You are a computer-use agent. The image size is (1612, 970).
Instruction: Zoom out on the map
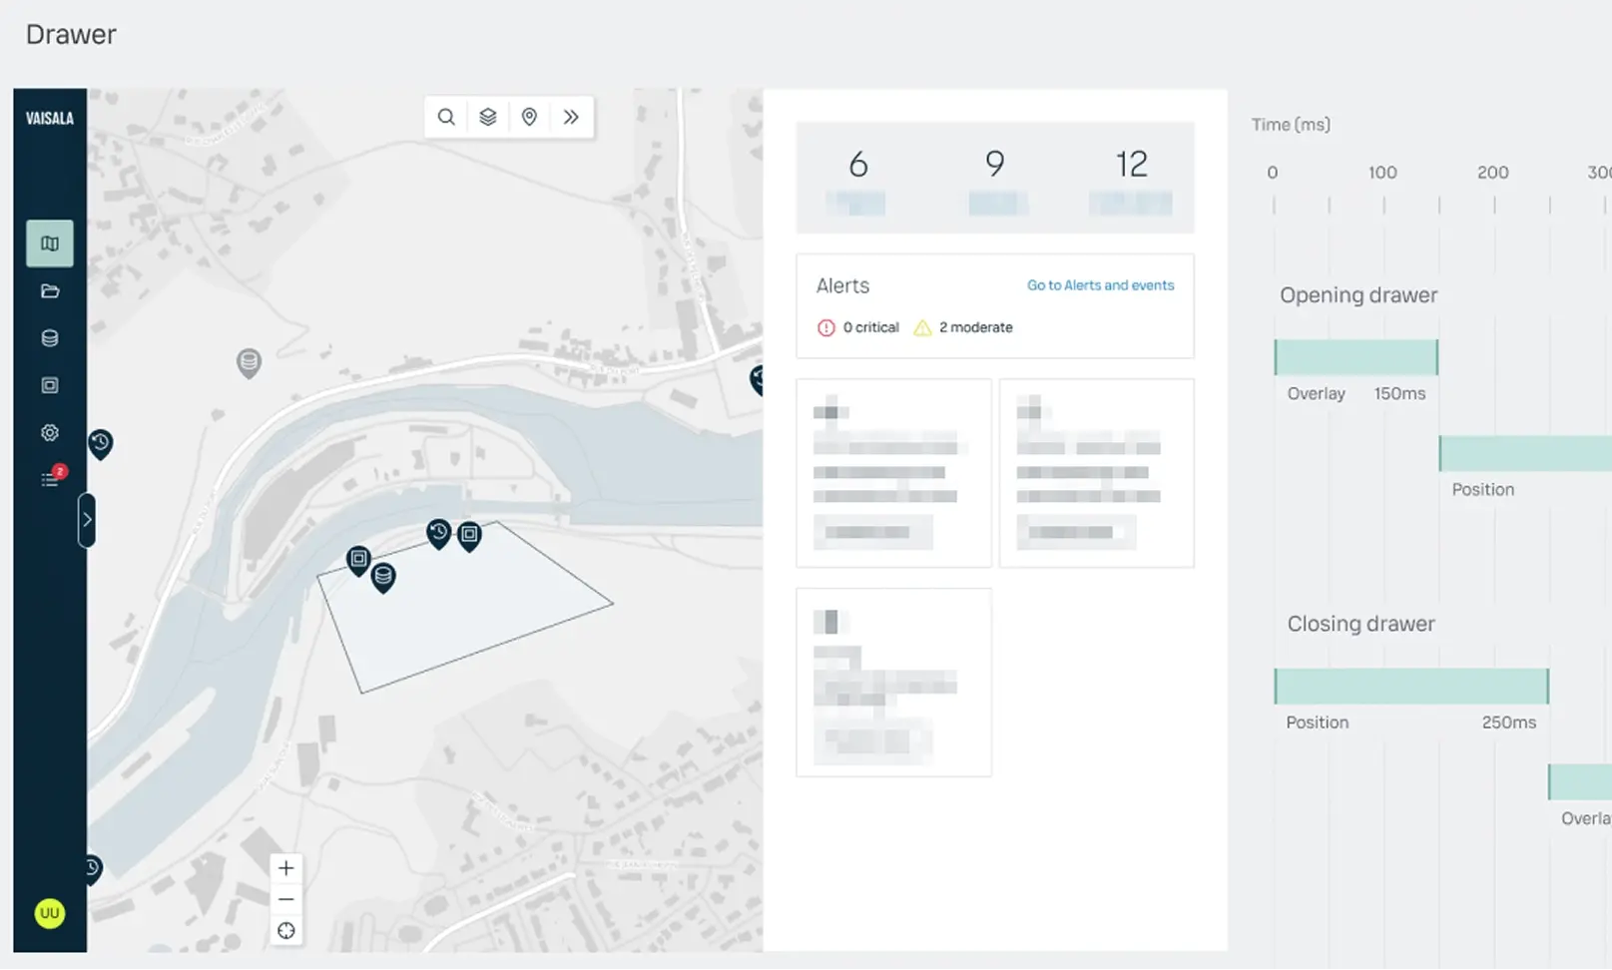(x=286, y=899)
